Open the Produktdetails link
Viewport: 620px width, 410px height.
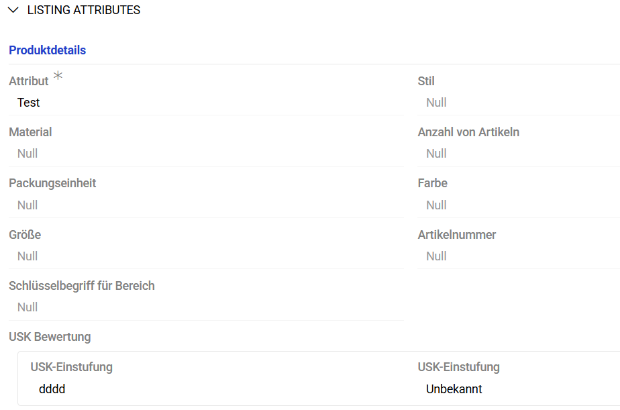click(47, 50)
